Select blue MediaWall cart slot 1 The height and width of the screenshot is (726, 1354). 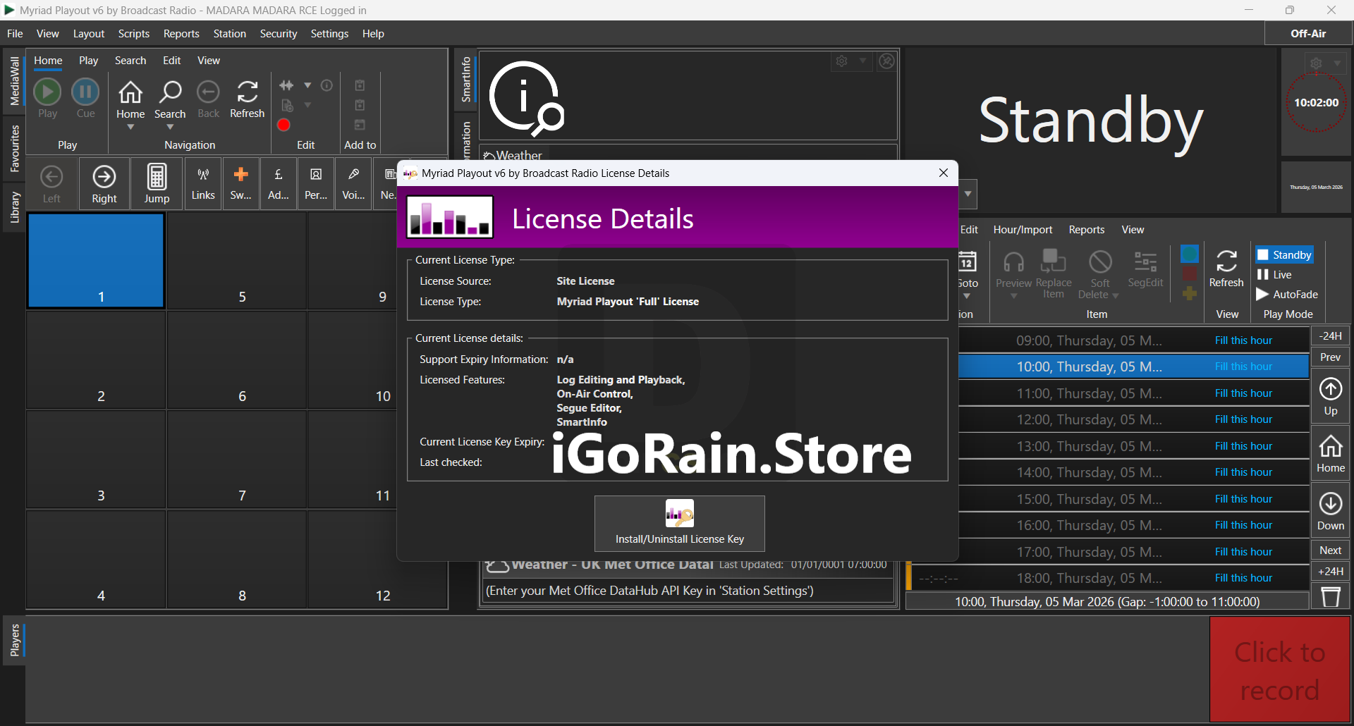click(96, 260)
